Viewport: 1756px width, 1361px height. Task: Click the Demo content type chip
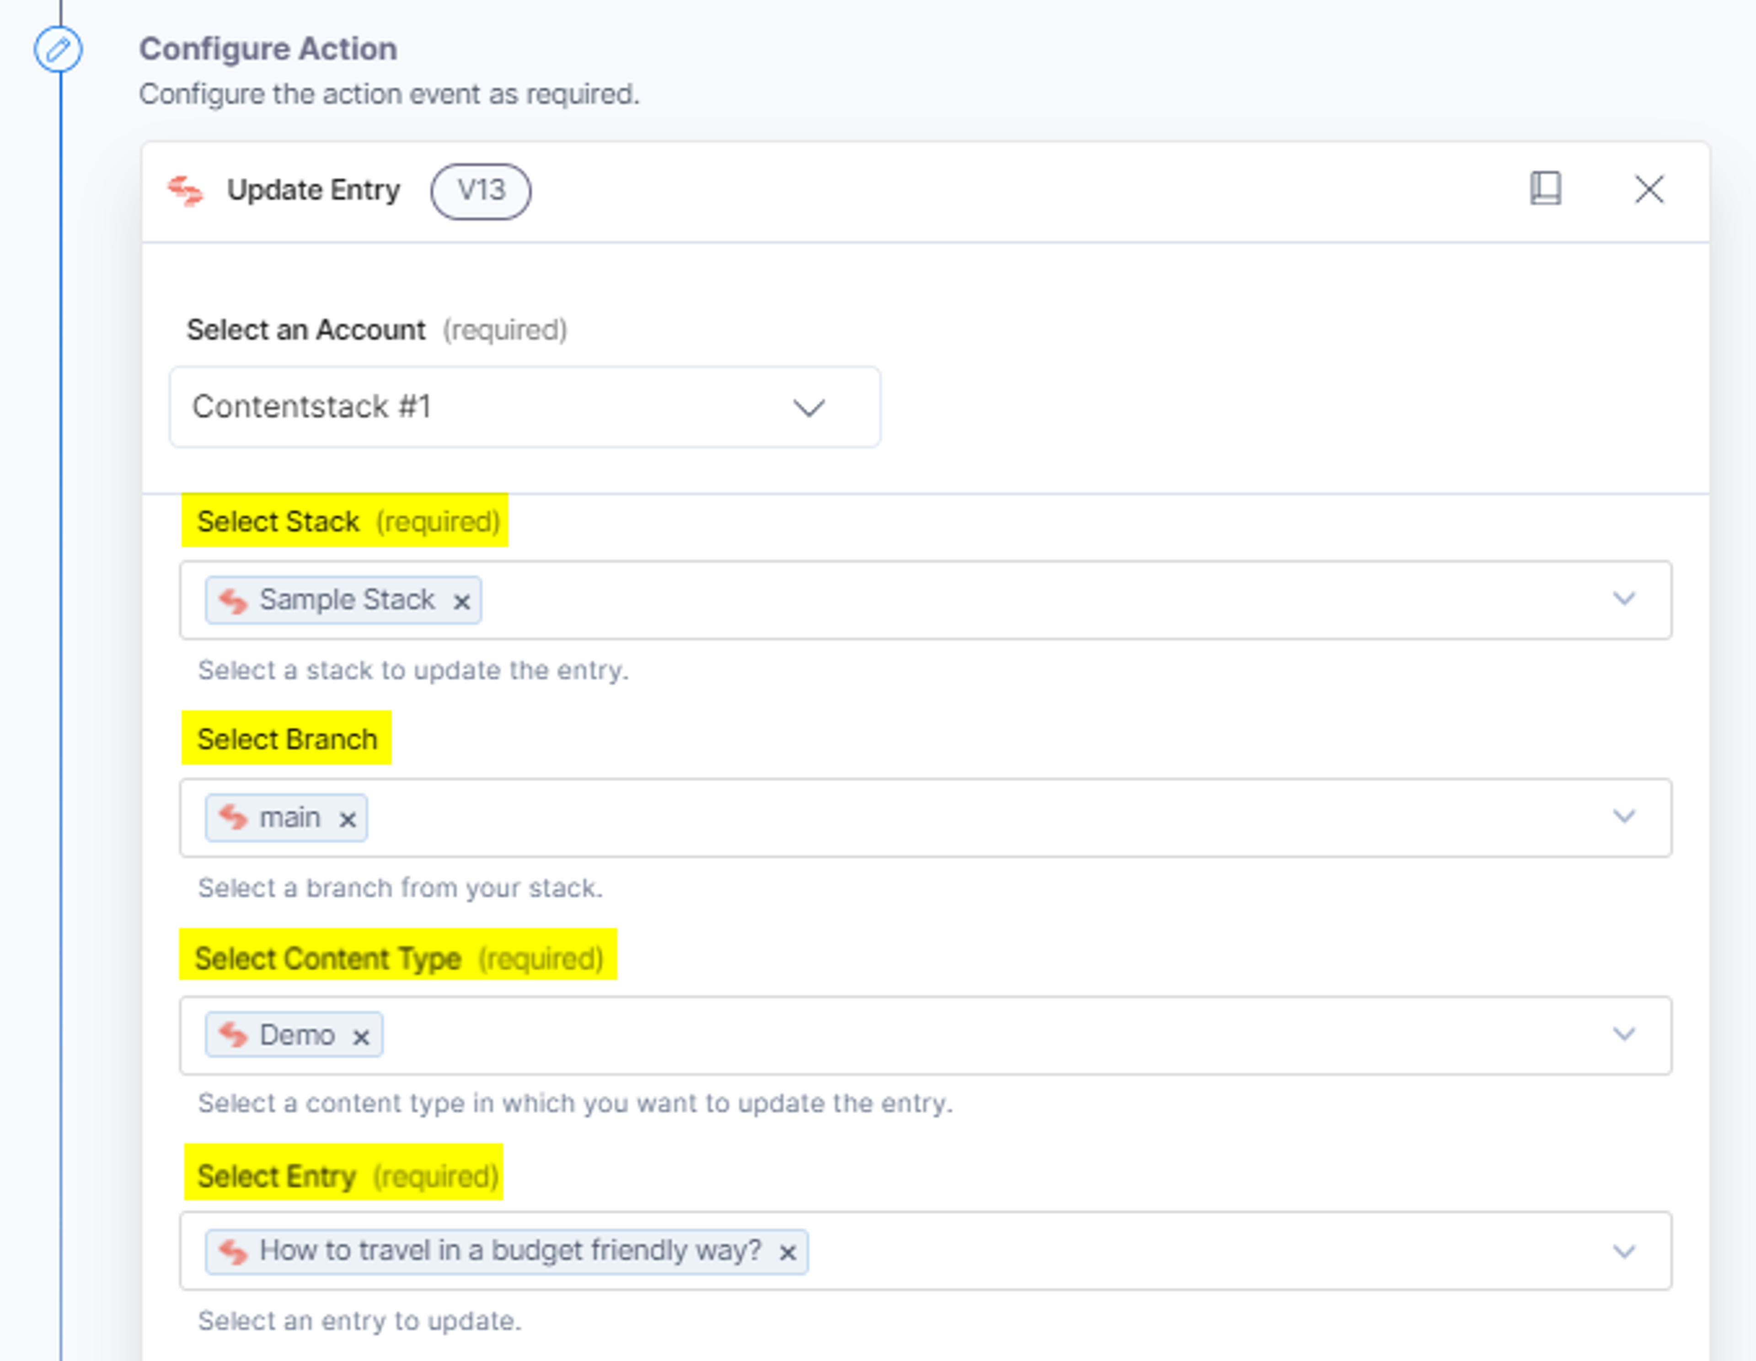point(294,1035)
